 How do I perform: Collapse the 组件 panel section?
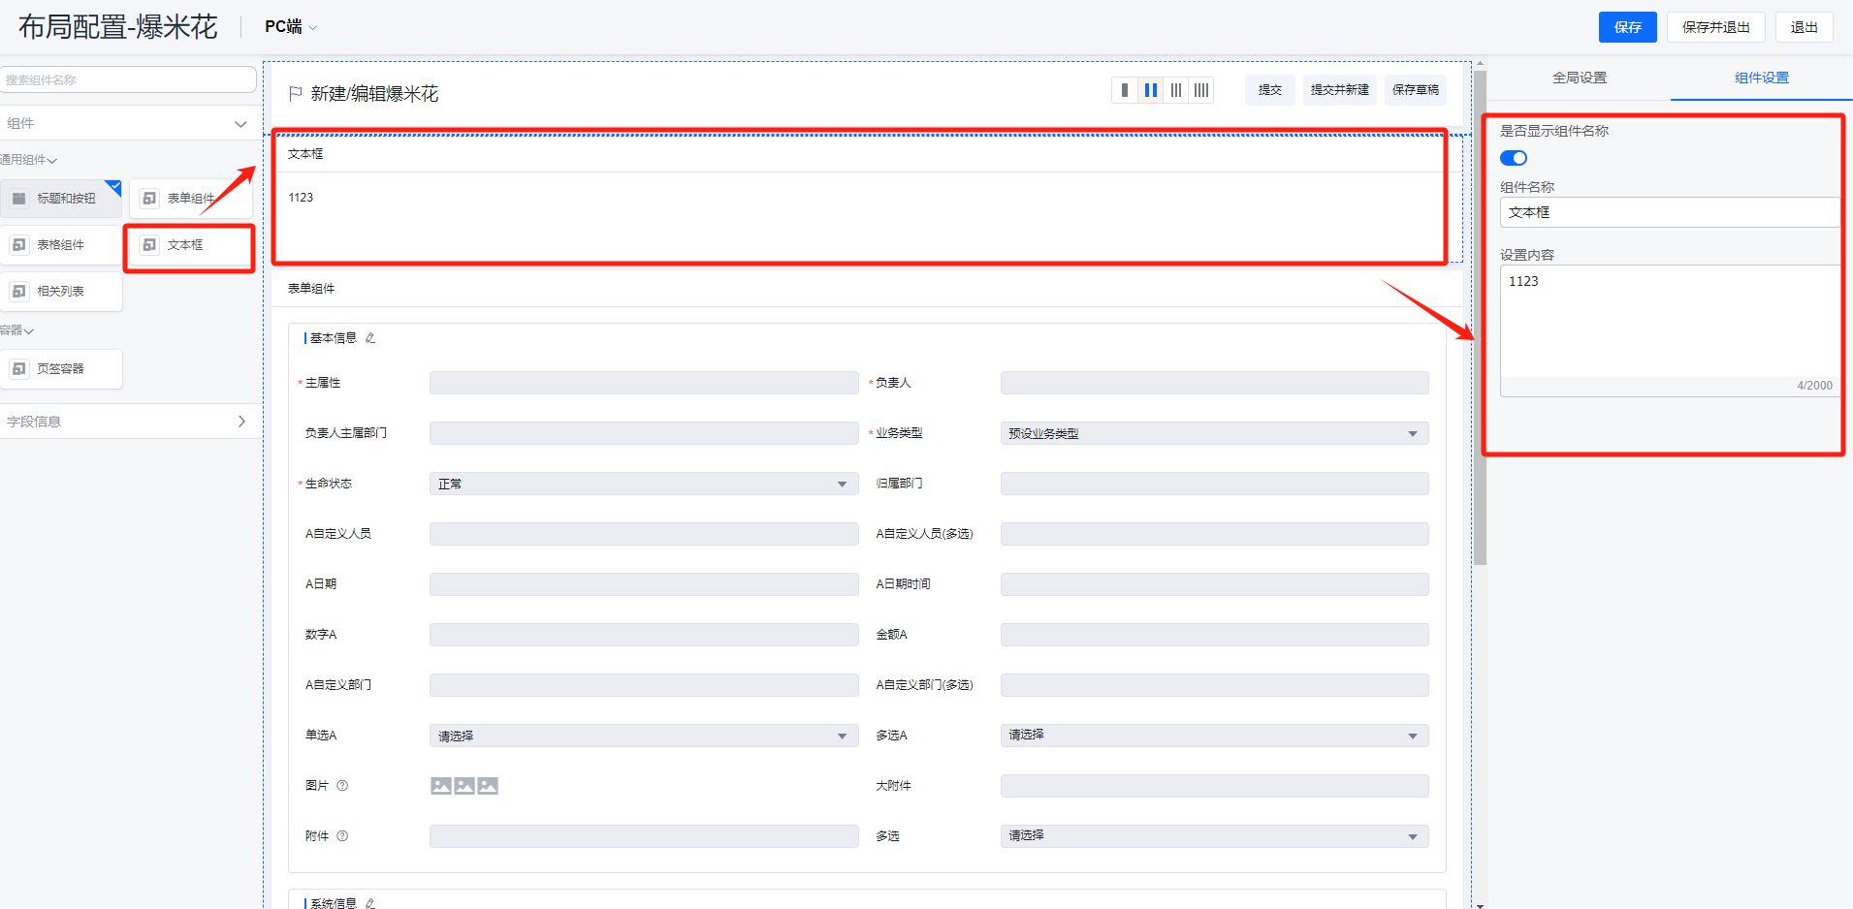click(240, 124)
